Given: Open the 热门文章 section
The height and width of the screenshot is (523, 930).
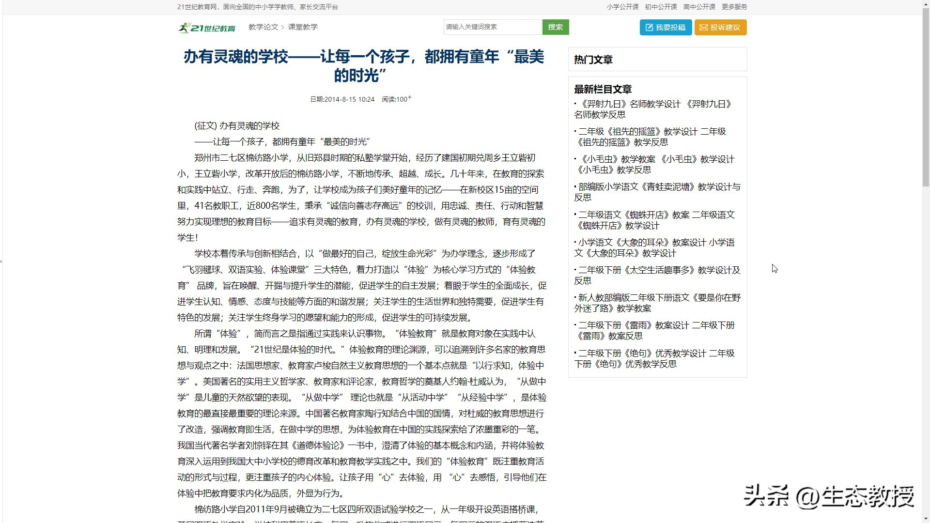Looking at the screenshot, I should 593,60.
